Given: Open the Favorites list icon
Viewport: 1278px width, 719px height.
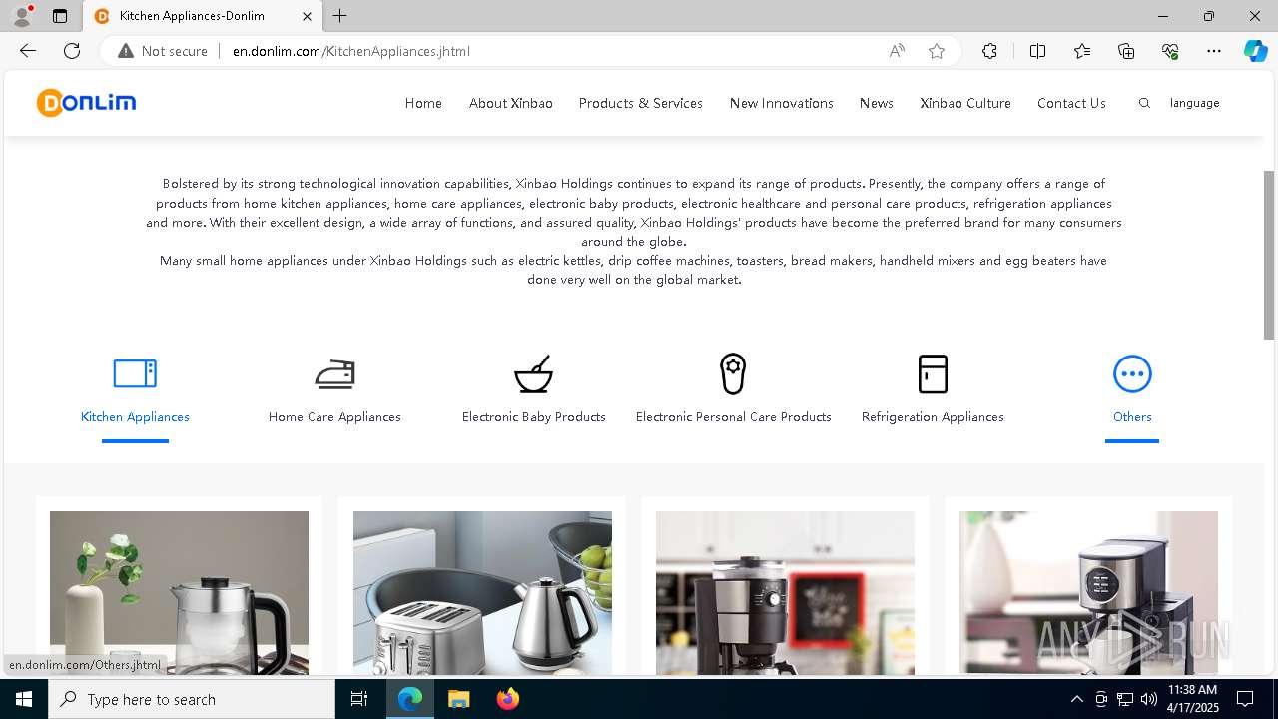Looking at the screenshot, I should tap(1082, 51).
